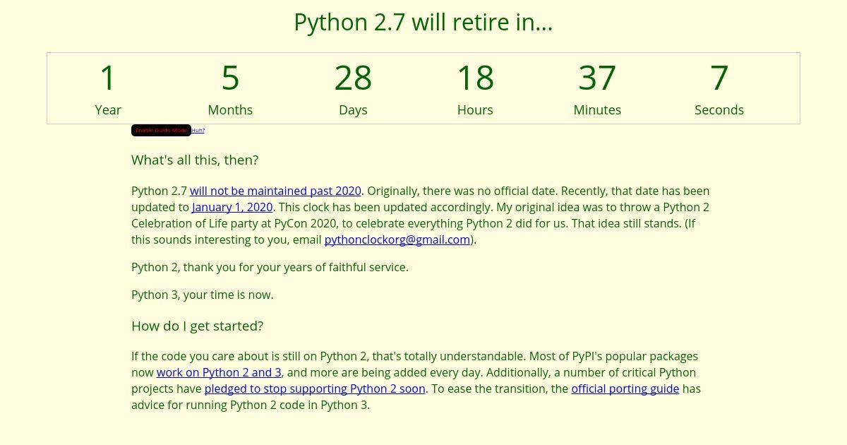Click the "Seconds" label under the countdown
Screen dimensions: 847x445
[x=719, y=109]
